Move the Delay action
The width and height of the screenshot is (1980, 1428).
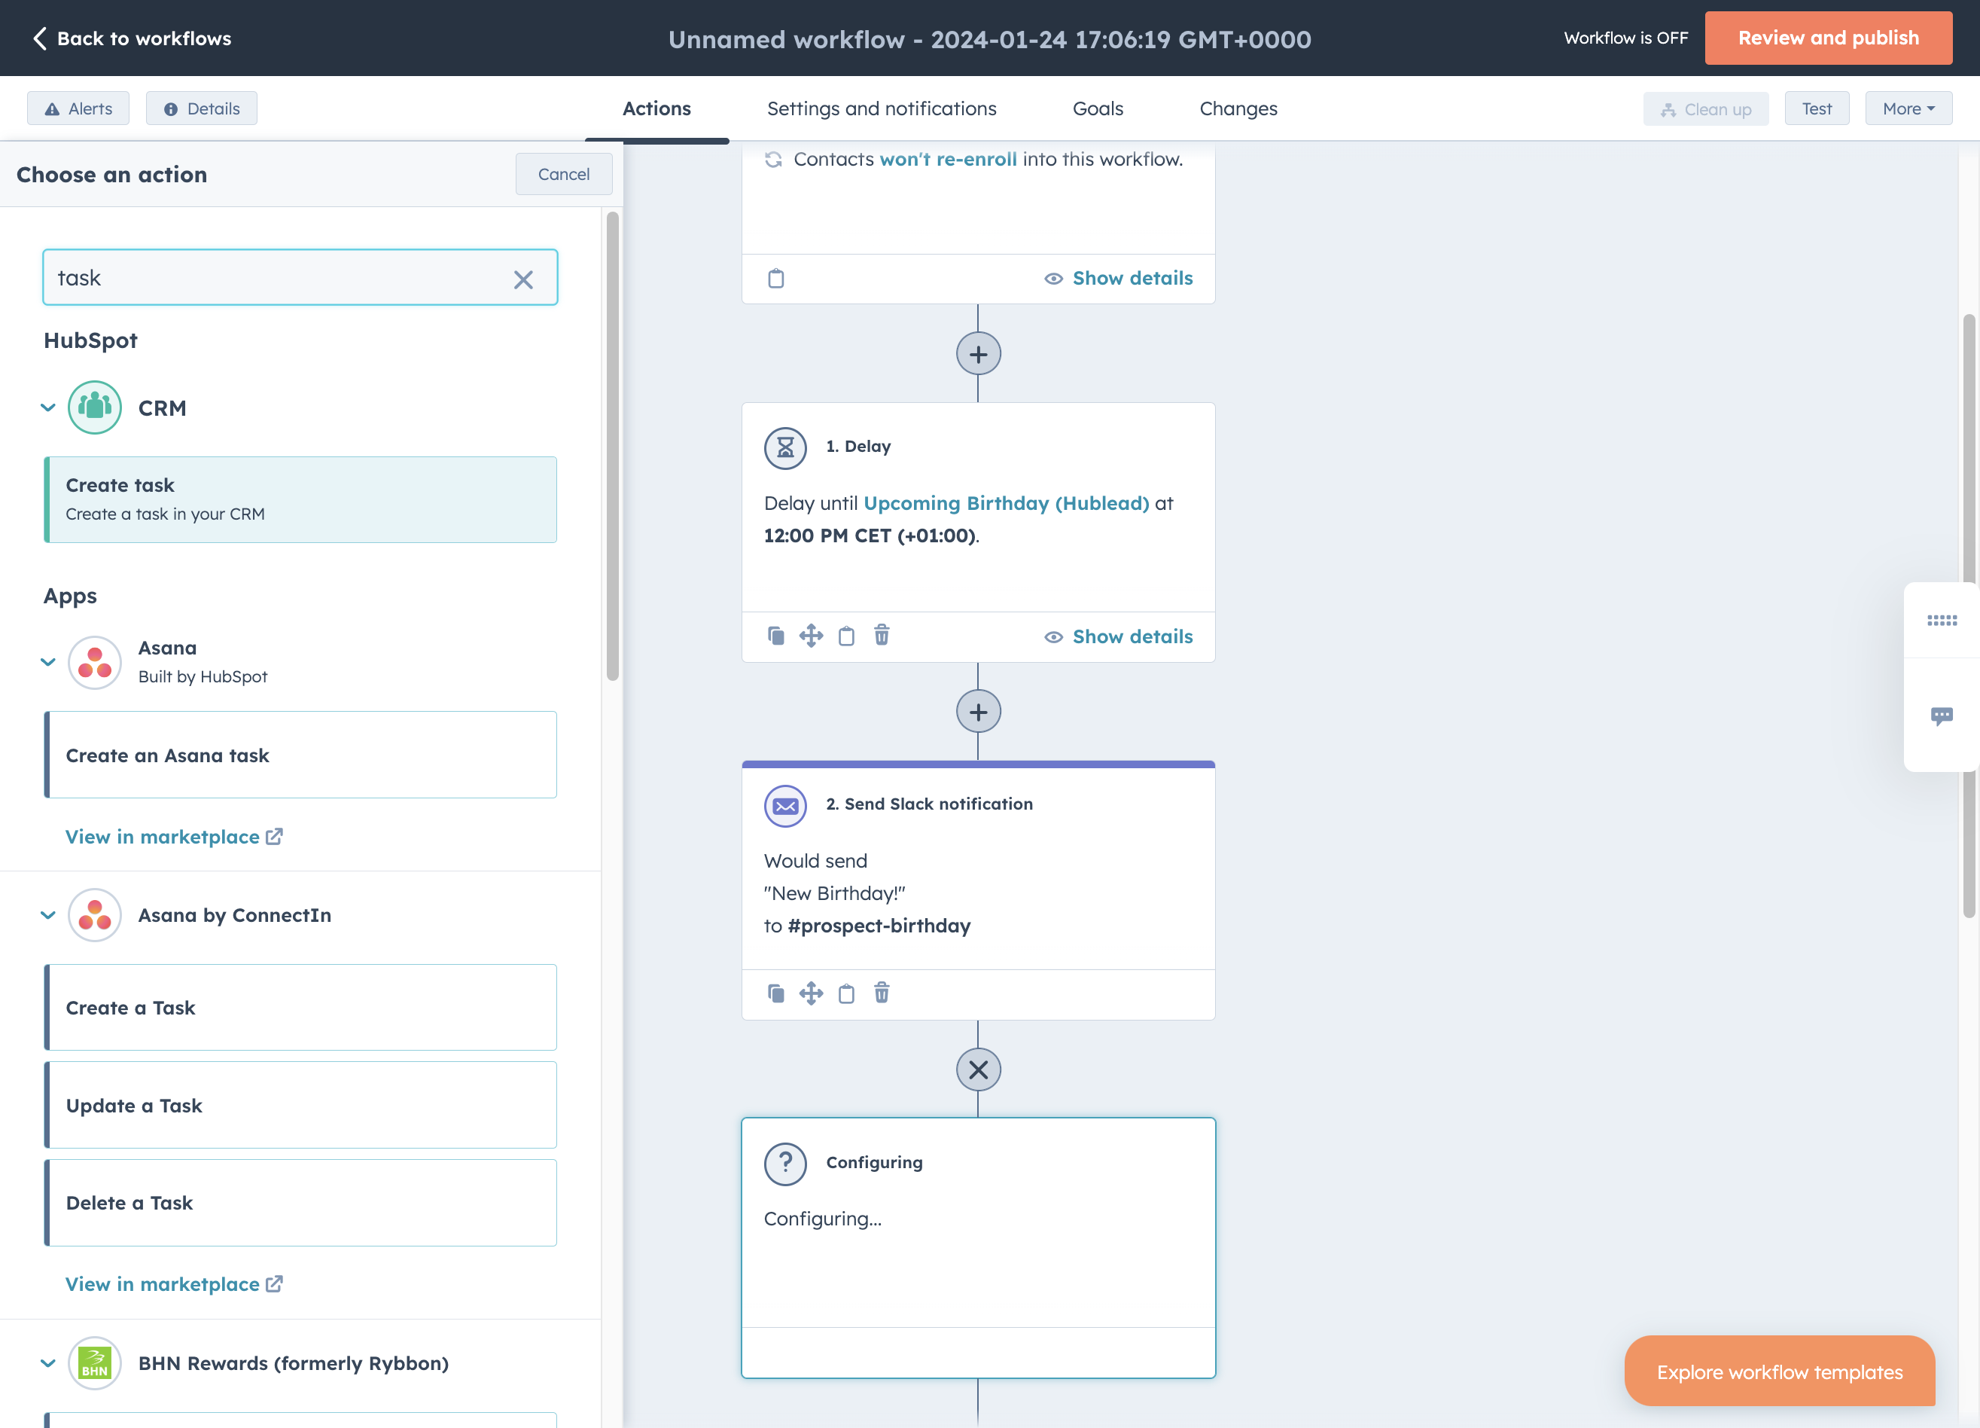[x=811, y=636]
